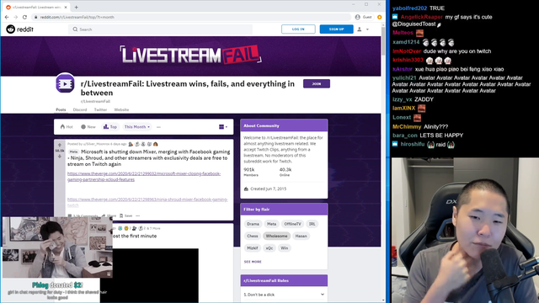Image resolution: width=539 pixels, height=303 pixels.
Task: Filter by Drama flair
Action: click(x=253, y=224)
